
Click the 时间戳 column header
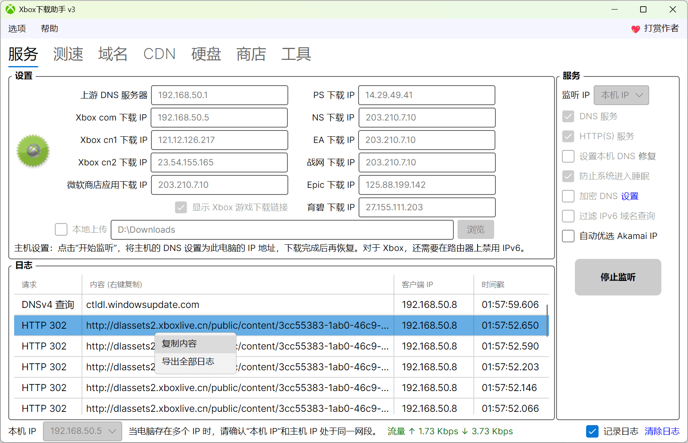coord(511,285)
